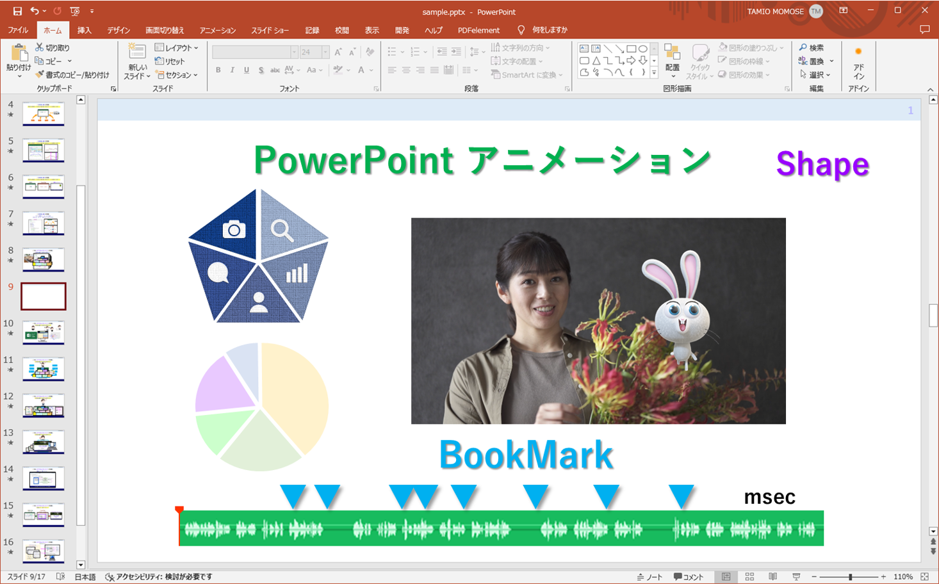
Task: Select the triangle shape in shapes gallery
Action: tap(596, 61)
